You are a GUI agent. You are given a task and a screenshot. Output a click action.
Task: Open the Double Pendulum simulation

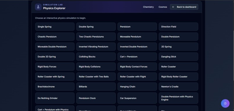[x=178, y=37]
